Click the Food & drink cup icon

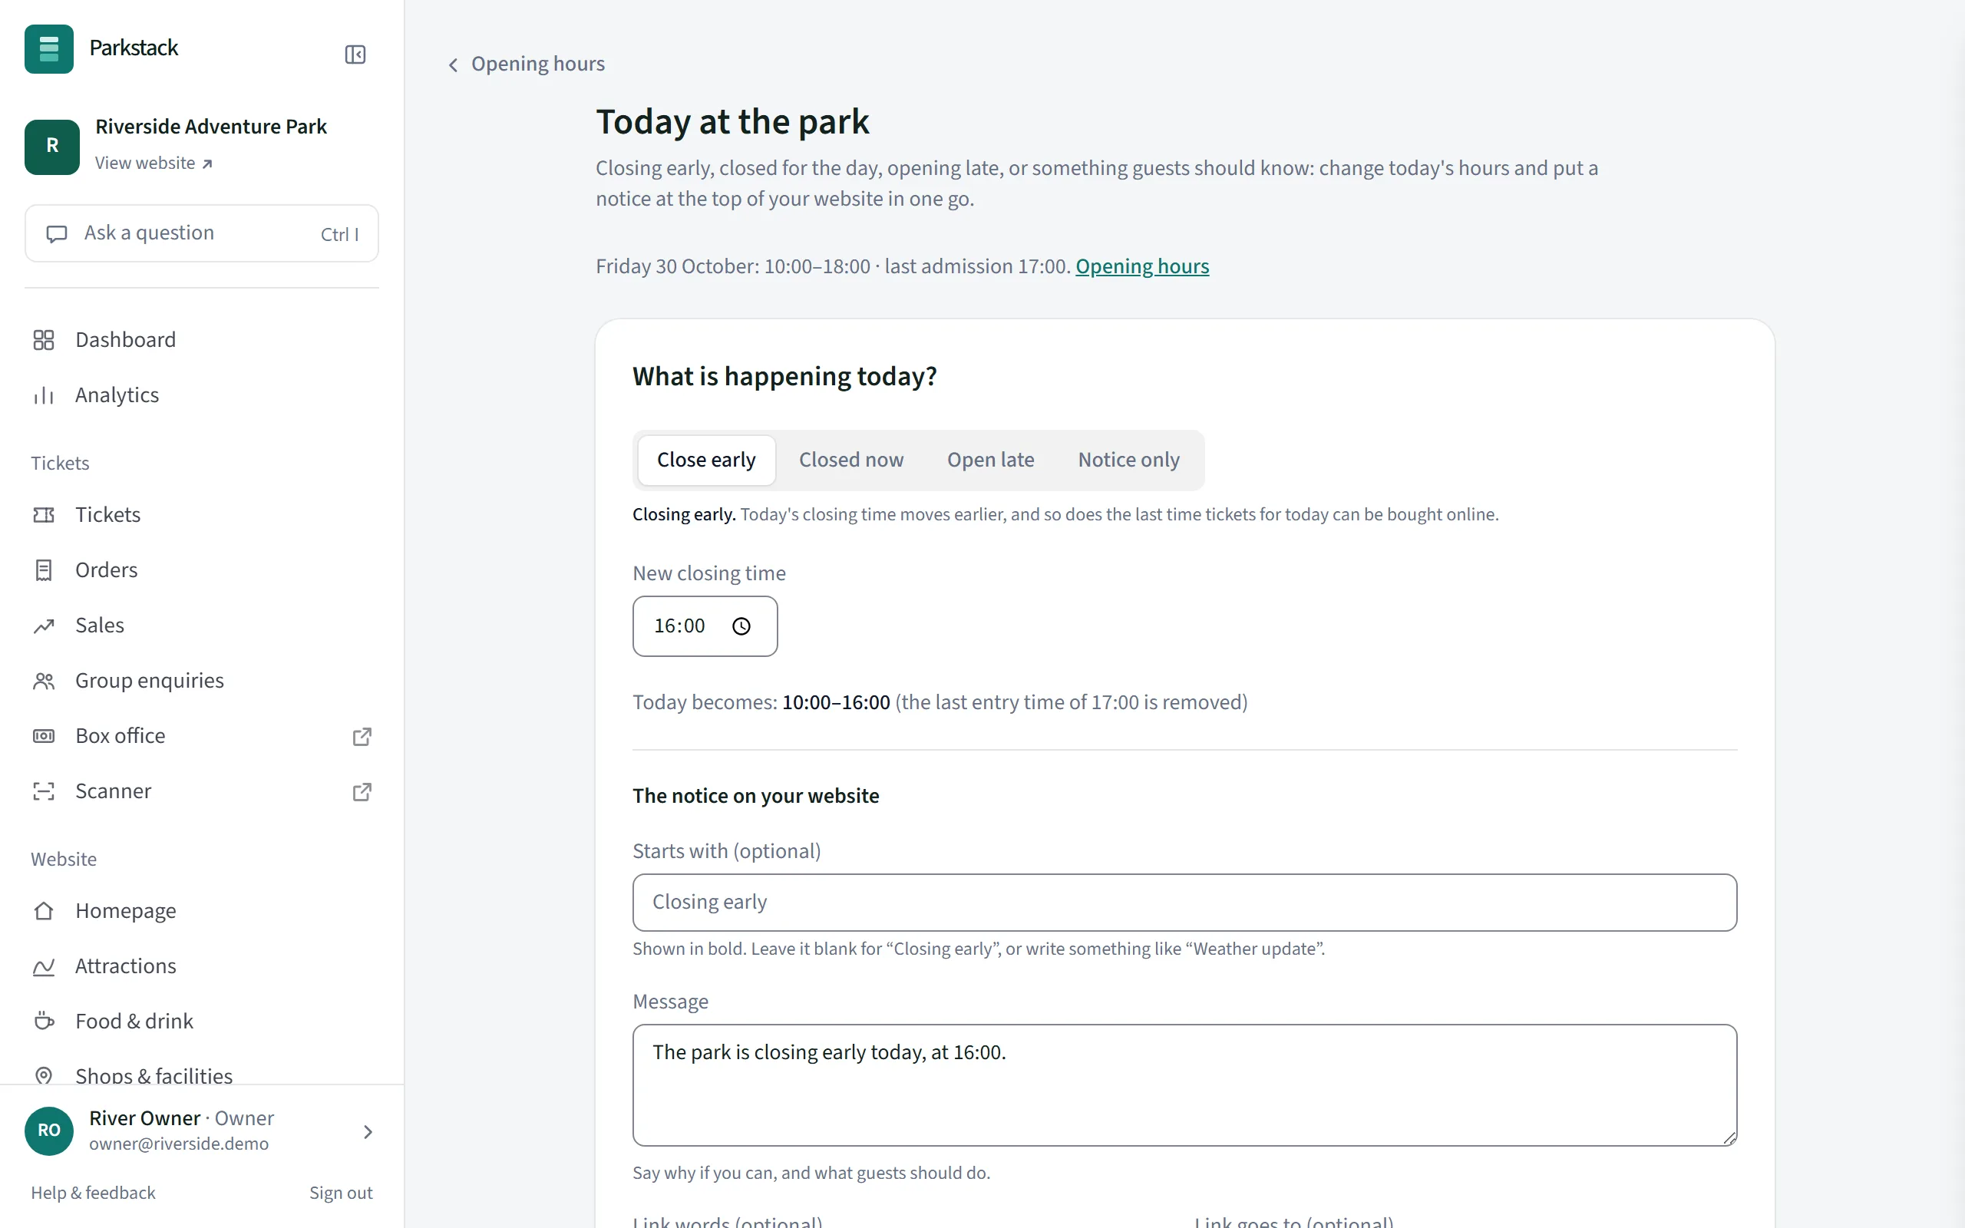click(44, 1021)
